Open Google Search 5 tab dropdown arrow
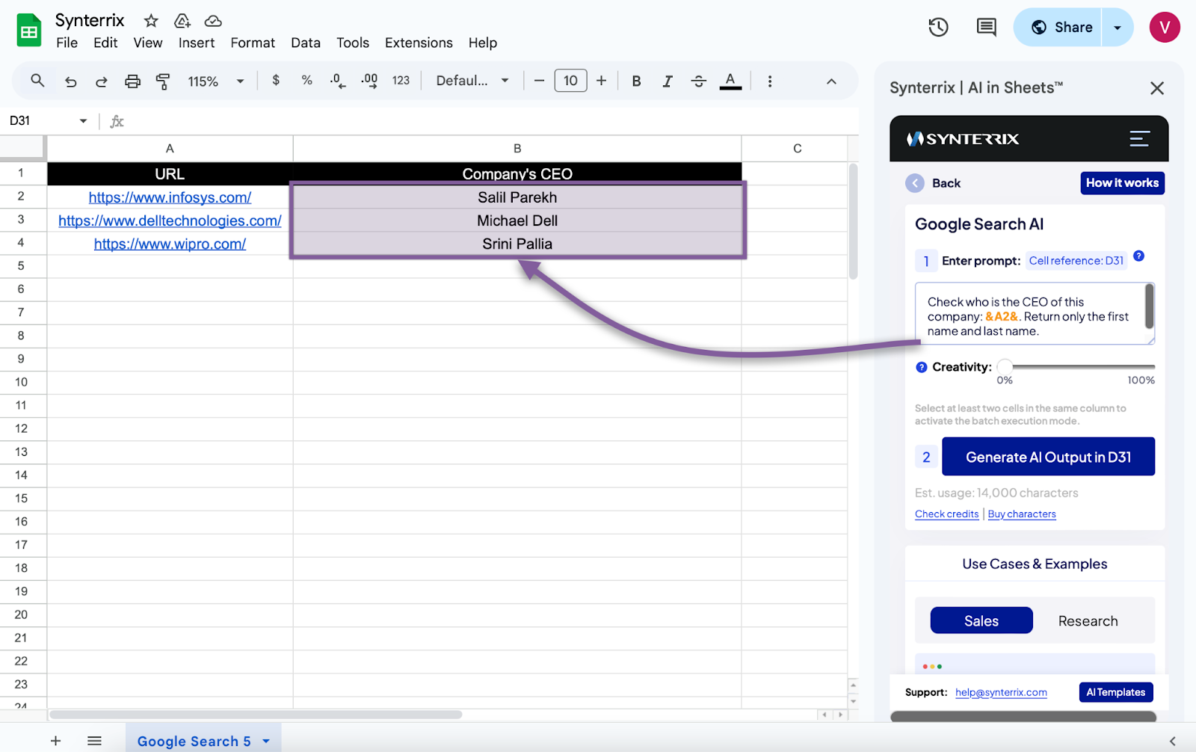 266,742
